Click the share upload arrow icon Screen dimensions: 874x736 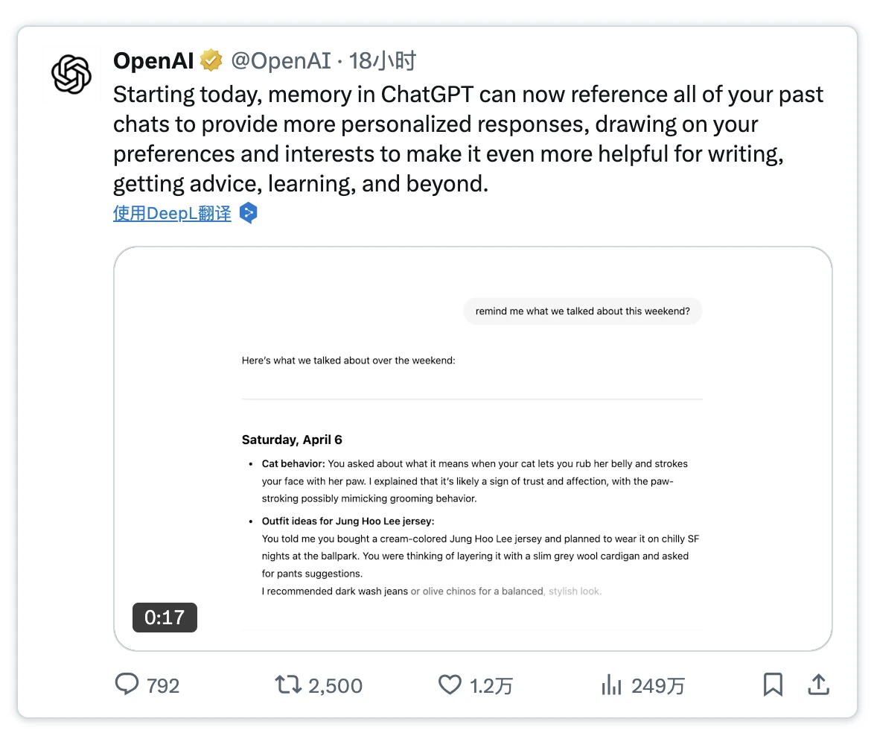[x=818, y=685]
